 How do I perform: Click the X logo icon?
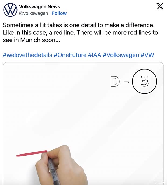pos(160,6)
